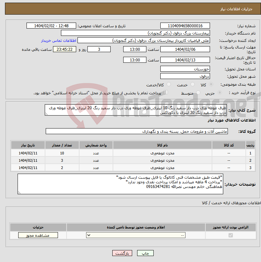Viewport: 261px width, 262px height.
Task: Click the goods group field ماشین آلات
Action: (137, 131)
